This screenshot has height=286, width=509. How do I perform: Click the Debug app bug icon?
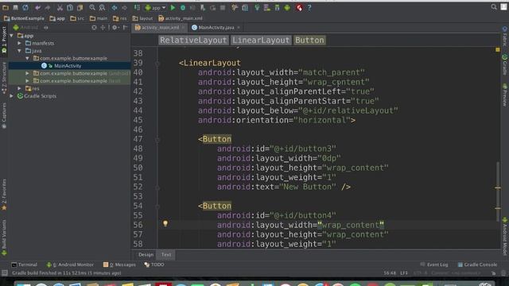[183, 7]
